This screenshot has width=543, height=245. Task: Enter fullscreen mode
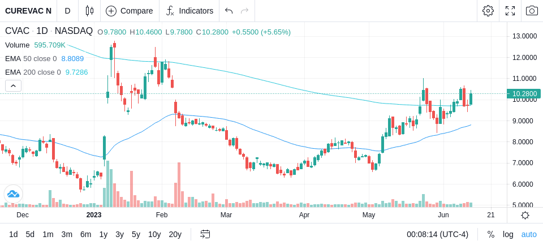pos(510,11)
